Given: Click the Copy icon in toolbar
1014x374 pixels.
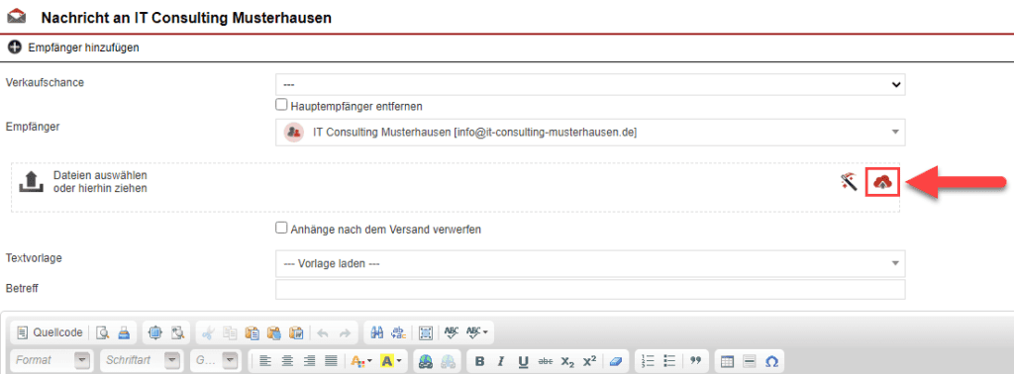Looking at the screenshot, I should [230, 333].
